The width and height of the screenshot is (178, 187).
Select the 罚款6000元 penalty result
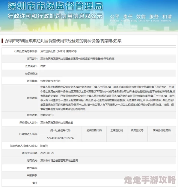pos(47,115)
